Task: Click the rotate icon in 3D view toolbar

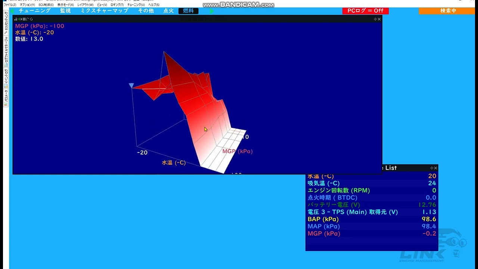Action: [x=31, y=19]
